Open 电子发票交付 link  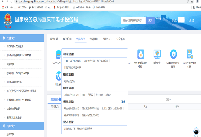point(70,81)
